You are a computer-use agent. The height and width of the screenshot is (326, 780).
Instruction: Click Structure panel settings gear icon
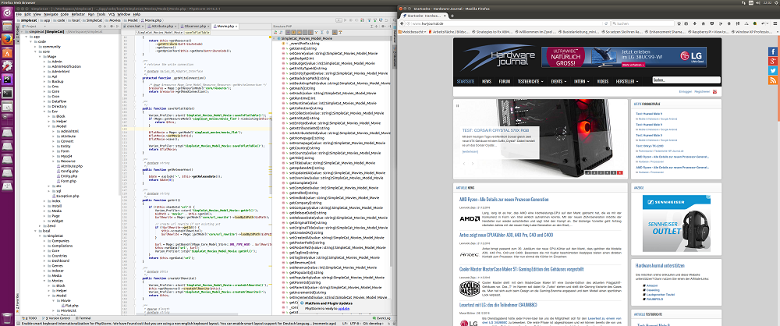[384, 26]
